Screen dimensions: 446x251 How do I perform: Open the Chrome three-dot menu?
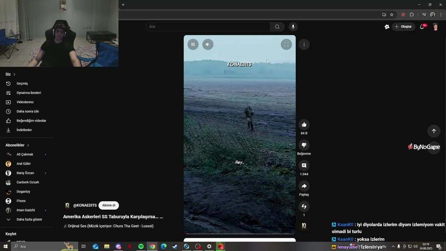(x=441, y=15)
